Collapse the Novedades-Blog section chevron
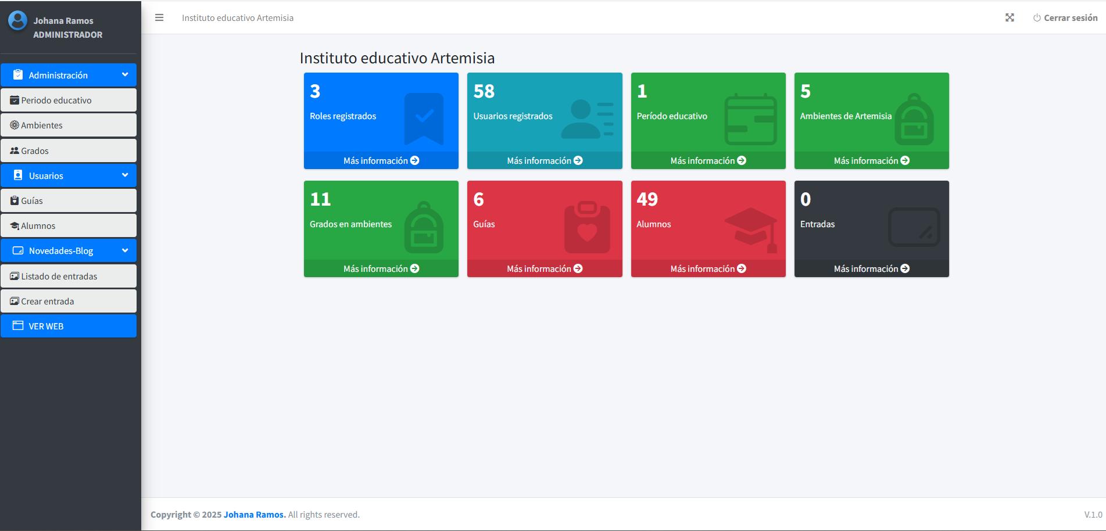Image resolution: width=1106 pixels, height=531 pixels. [125, 250]
